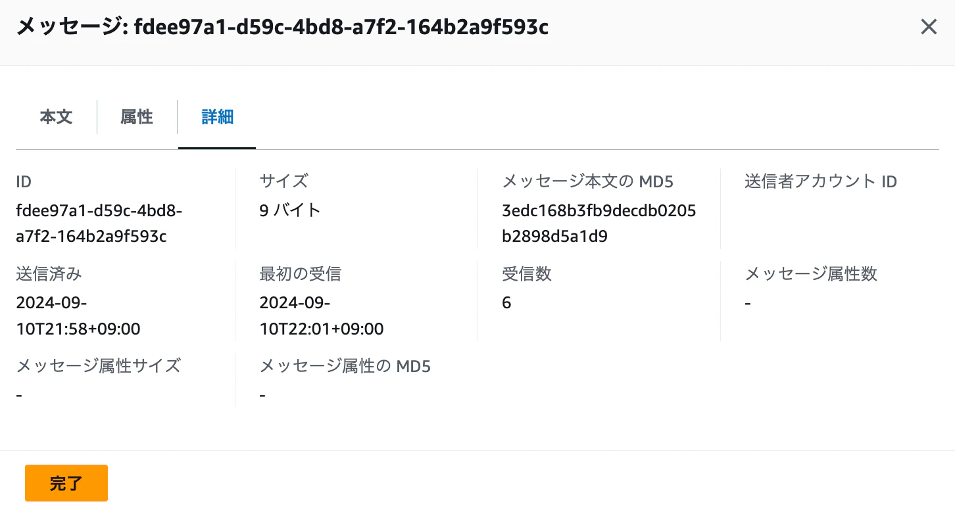Click the 受信数 label
Viewport: 955px width, 514px height.
click(527, 273)
